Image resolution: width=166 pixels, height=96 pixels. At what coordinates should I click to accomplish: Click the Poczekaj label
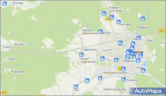(x=142, y=27)
